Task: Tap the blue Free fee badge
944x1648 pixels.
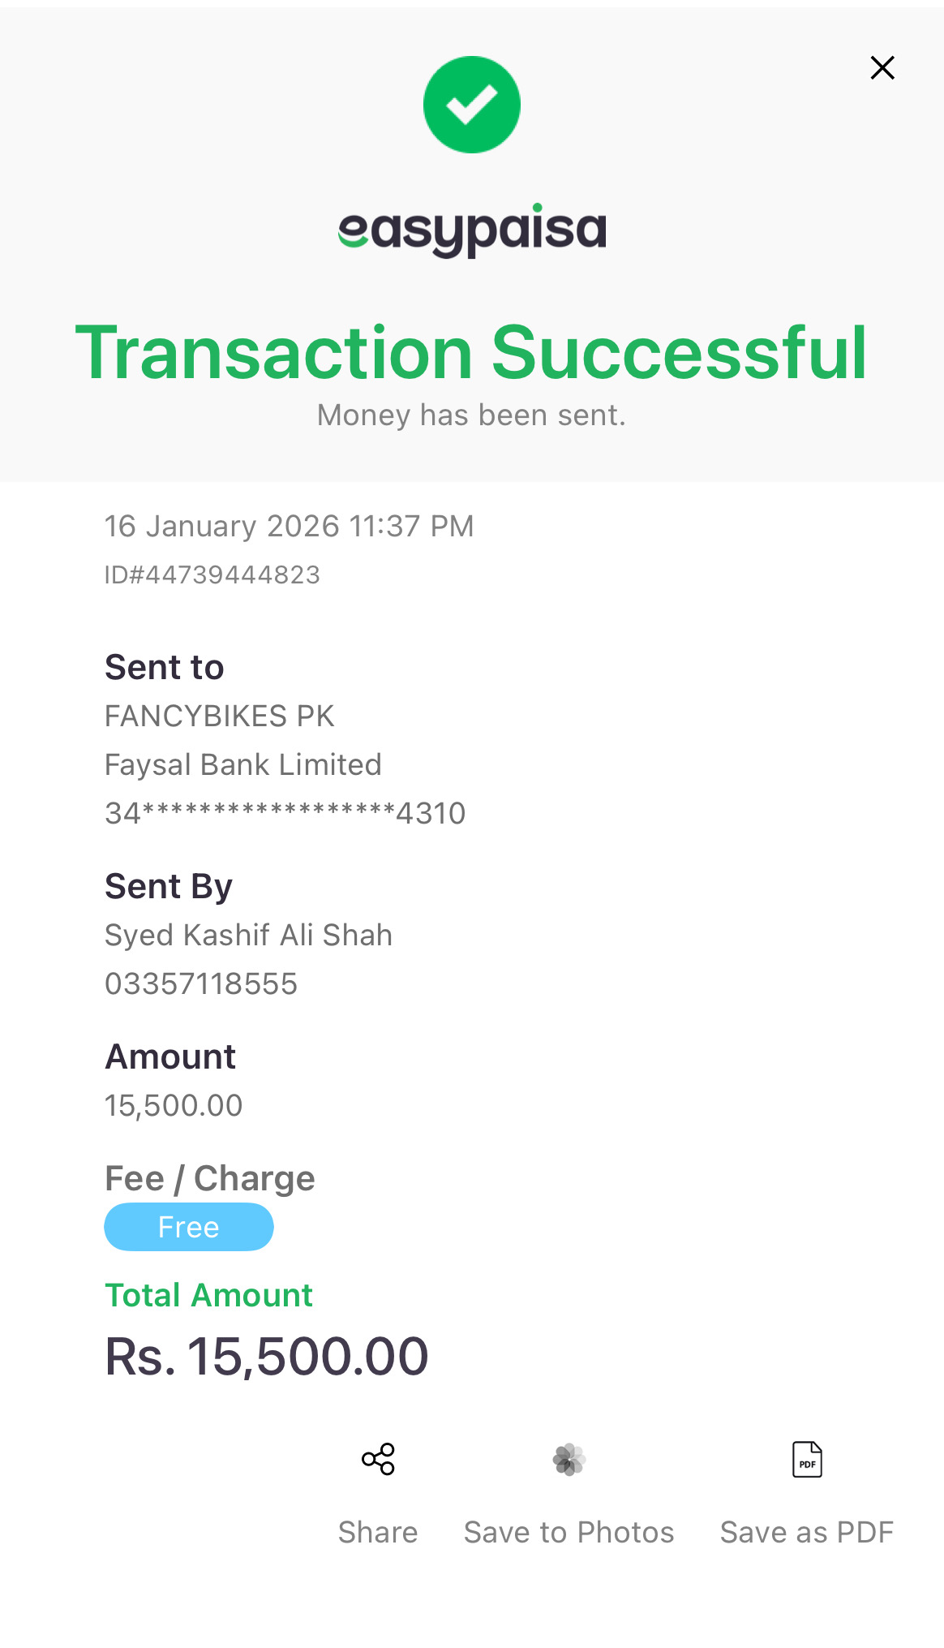Action: click(189, 1227)
